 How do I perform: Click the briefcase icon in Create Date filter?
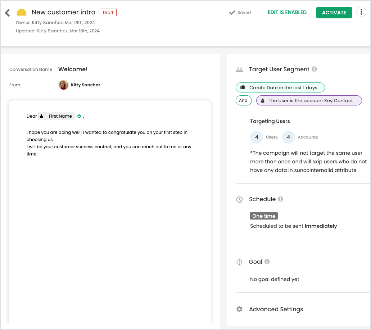coord(243,87)
